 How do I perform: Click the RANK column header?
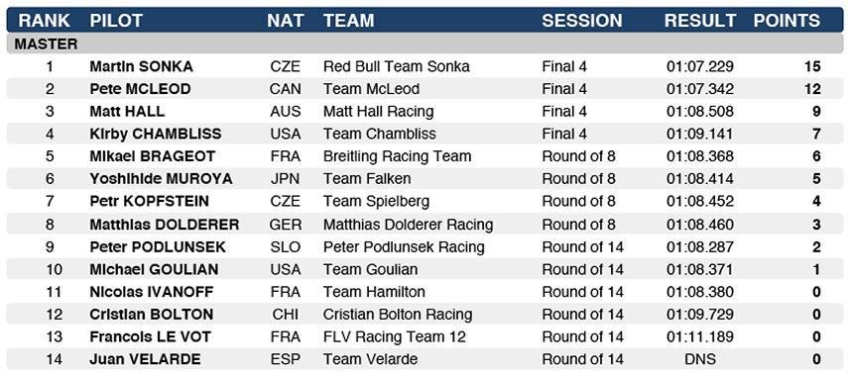tap(44, 21)
